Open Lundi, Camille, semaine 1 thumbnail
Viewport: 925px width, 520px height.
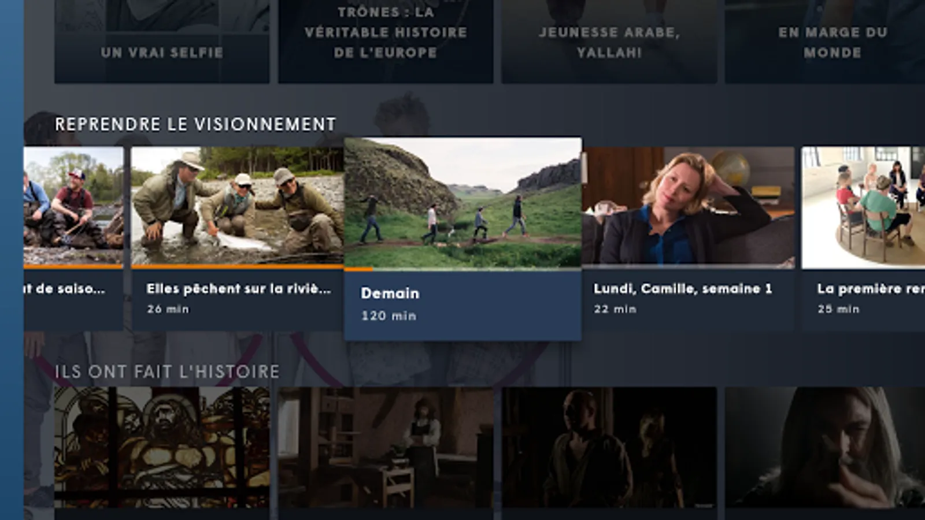(688, 206)
